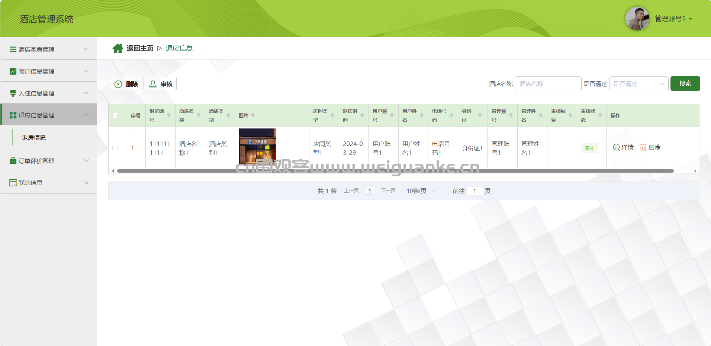
Task: Click the administrator avatar picture
Action: click(x=637, y=19)
